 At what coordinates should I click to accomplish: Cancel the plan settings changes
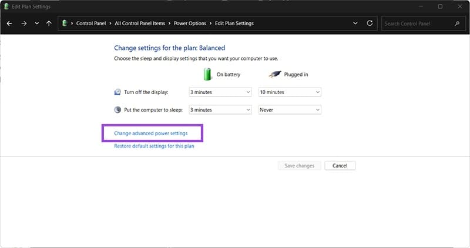pyautogui.click(x=340, y=166)
